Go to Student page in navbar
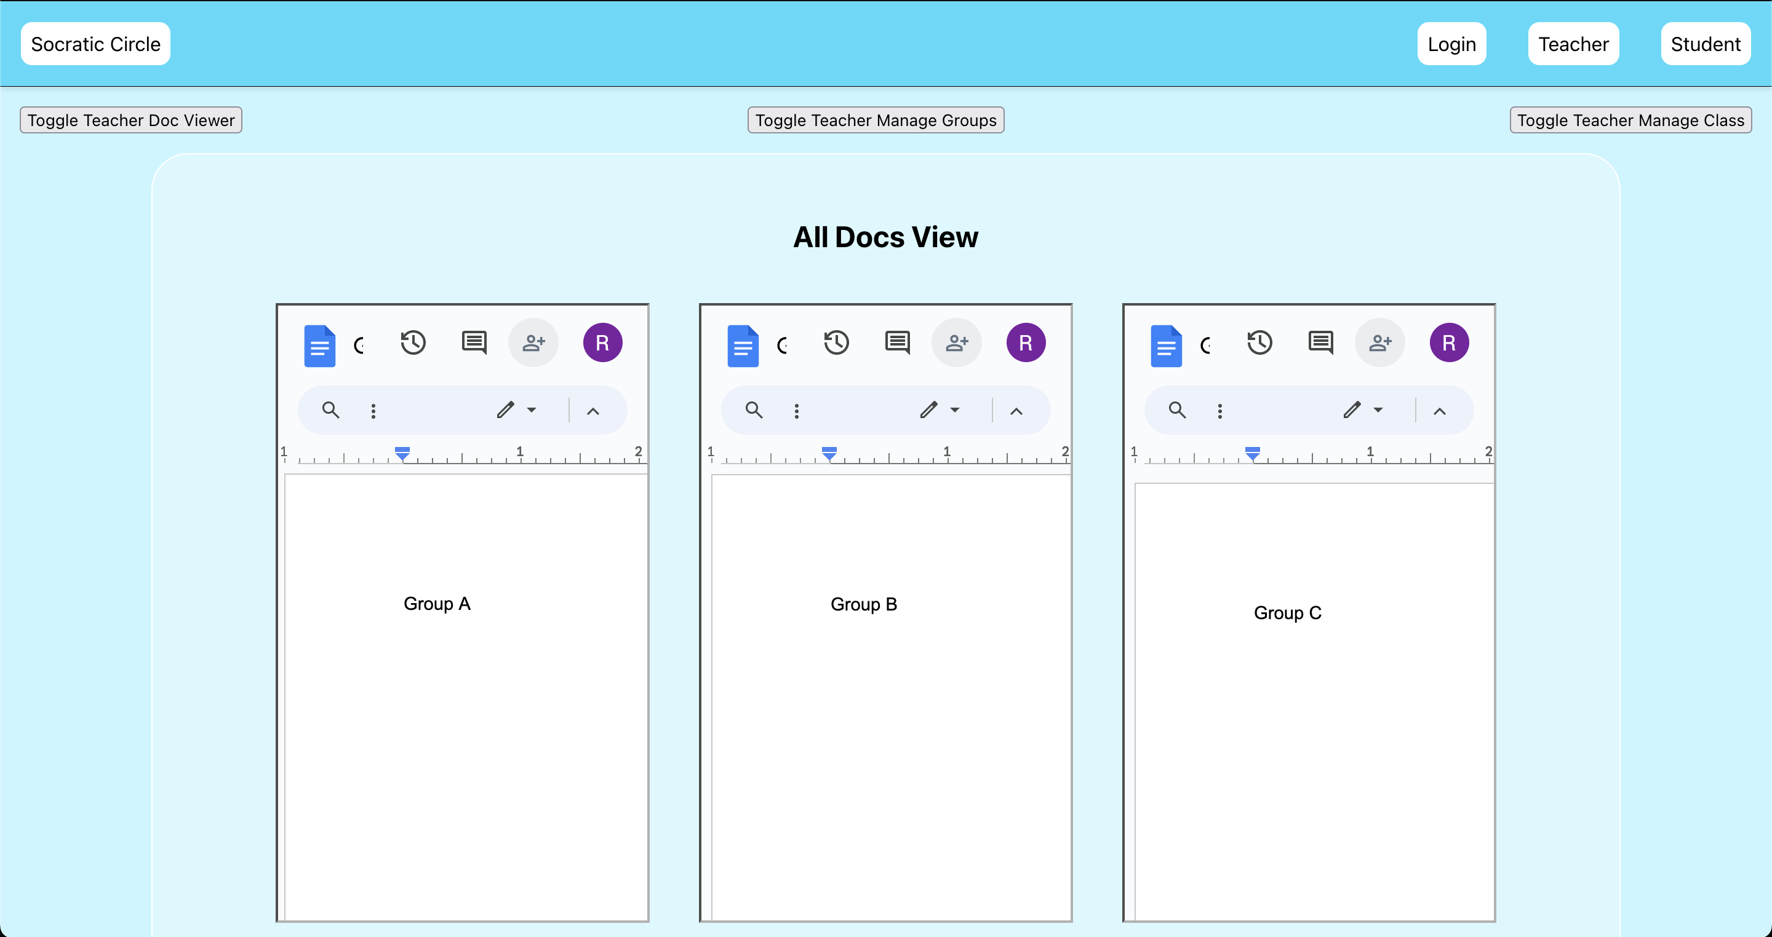Screen dimensions: 1772x937 (1706, 44)
